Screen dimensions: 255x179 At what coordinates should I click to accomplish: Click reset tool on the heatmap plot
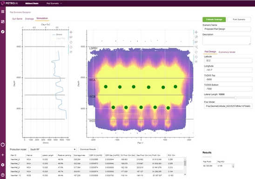coord(196,57)
